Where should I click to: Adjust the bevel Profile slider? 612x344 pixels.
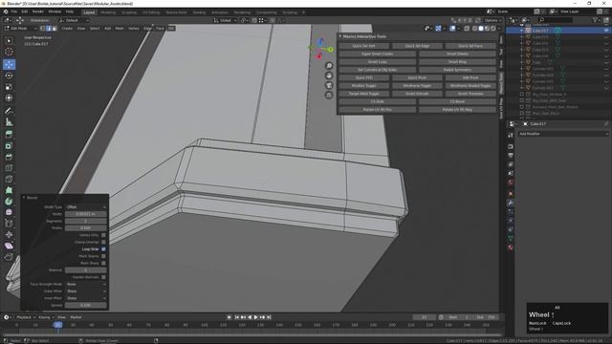coord(85,228)
